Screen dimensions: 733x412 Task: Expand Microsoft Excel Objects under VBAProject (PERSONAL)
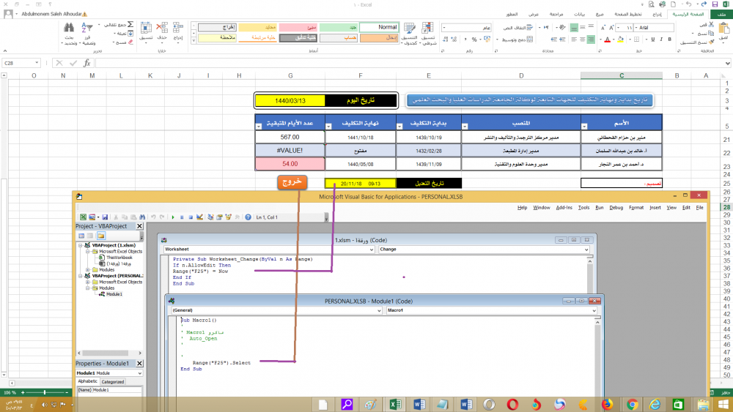(x=87, y=282)
